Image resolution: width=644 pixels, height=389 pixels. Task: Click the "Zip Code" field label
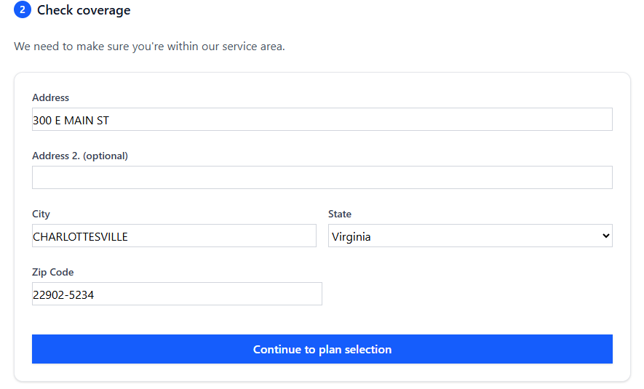(x=53, y=272)
